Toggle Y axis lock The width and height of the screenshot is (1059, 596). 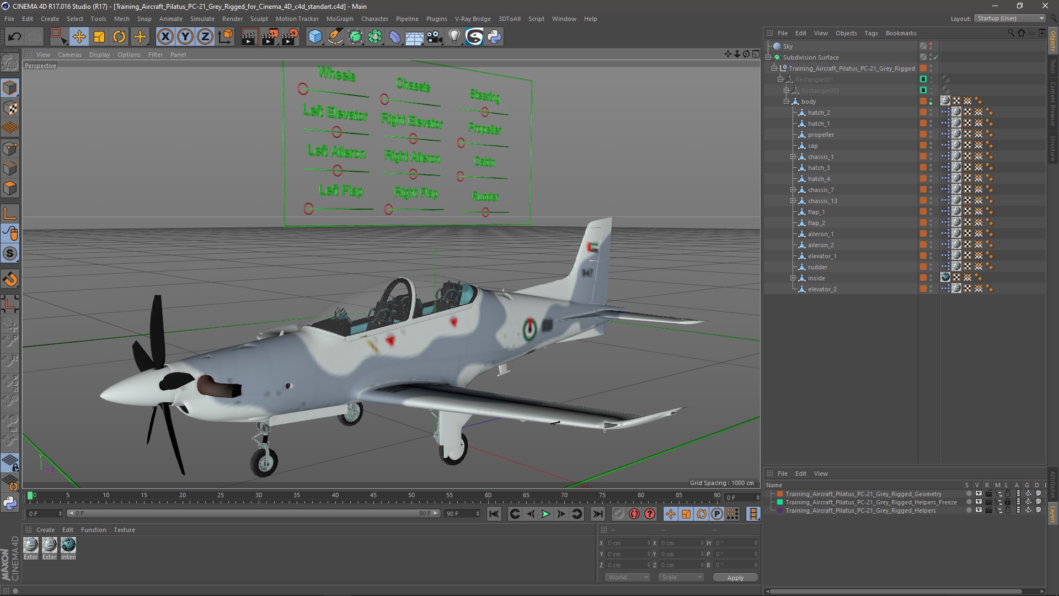click(x=185, y=37)
